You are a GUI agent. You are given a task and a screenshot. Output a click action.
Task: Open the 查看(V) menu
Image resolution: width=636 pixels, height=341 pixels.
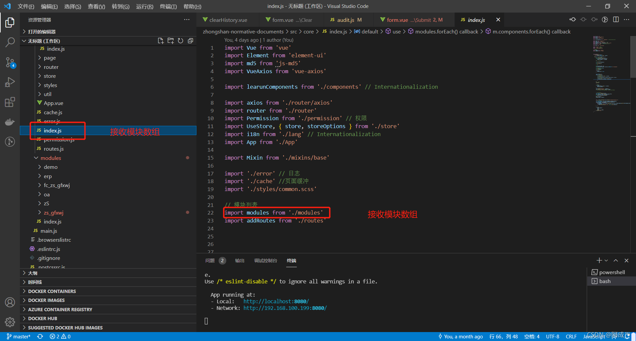point(96,6)
